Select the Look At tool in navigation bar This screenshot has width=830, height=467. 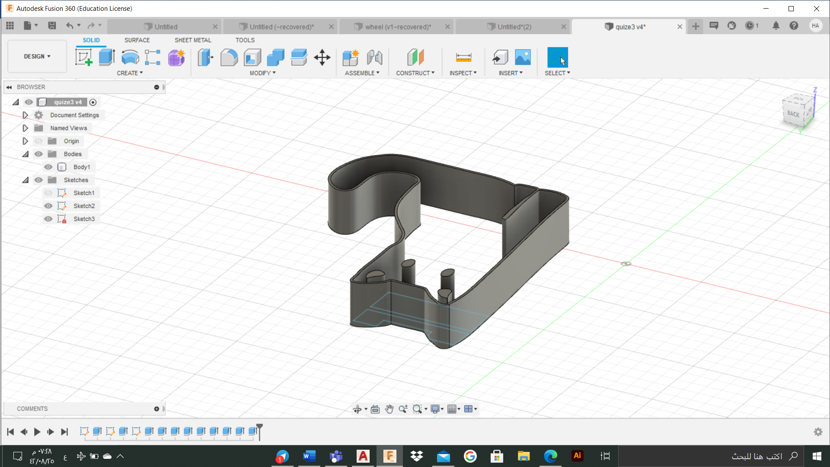pos(375,409)
